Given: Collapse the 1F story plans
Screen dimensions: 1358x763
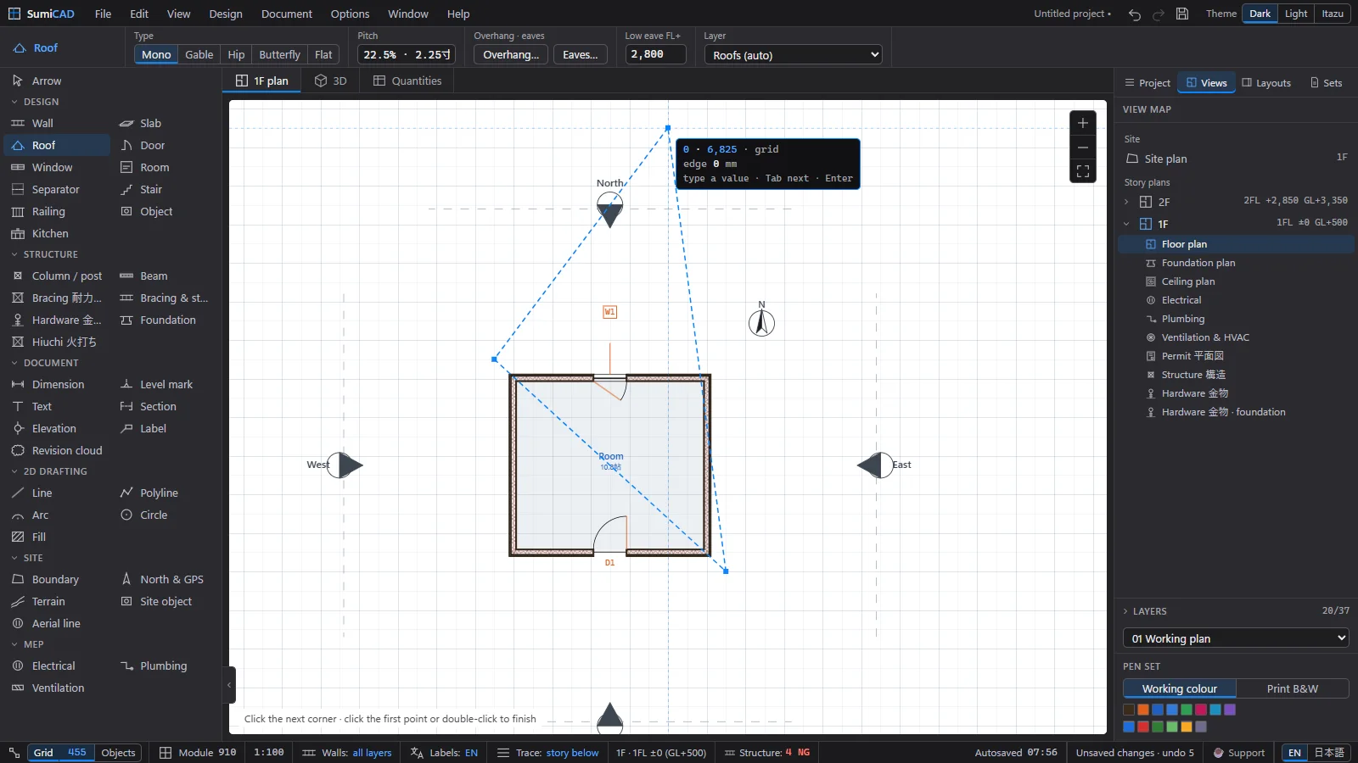Looking at the screenshot, I should click(1126, 224).
